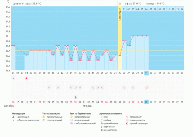Click the heart icon on January 10

pos(124,87)
